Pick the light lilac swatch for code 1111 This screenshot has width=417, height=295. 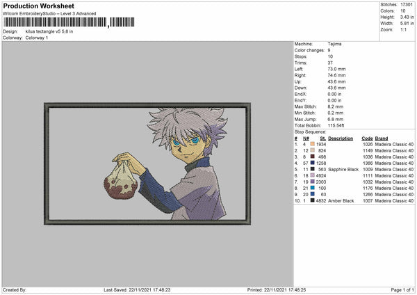(313, 175)
